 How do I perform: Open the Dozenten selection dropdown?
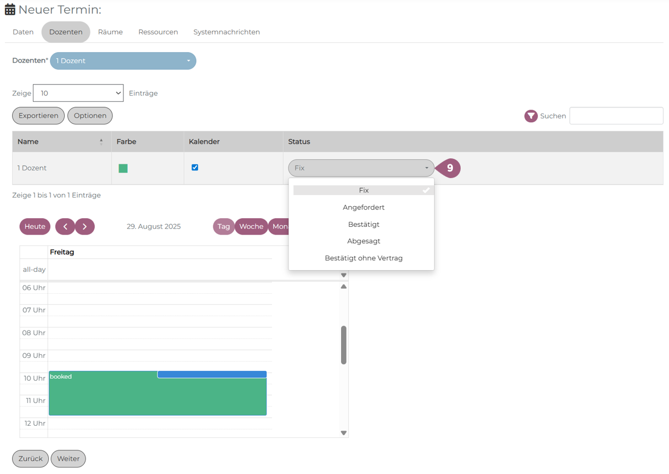[123, 61]
